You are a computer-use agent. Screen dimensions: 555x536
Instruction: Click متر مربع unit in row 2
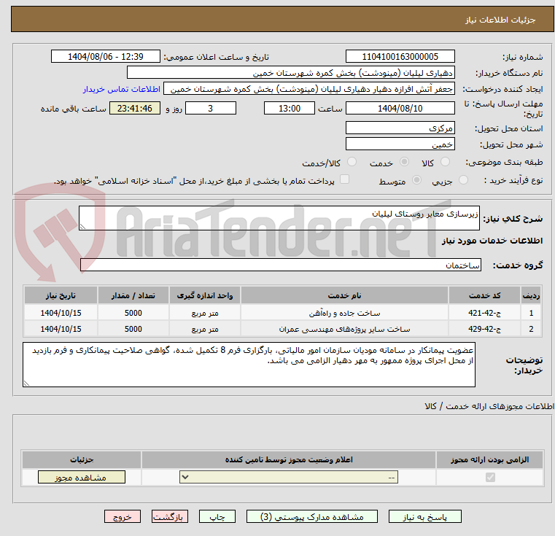[x=205, y=329]
